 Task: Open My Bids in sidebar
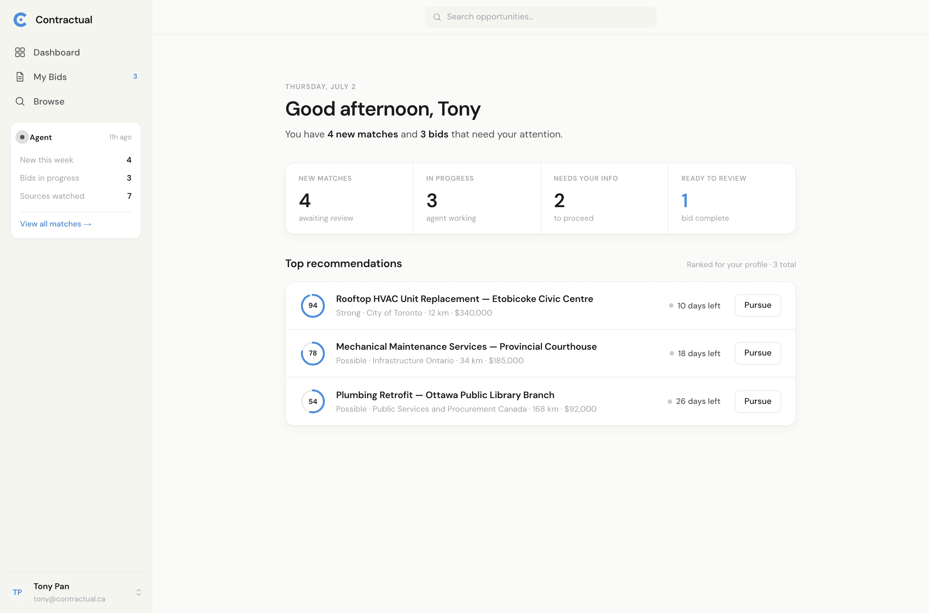[76, 77]
